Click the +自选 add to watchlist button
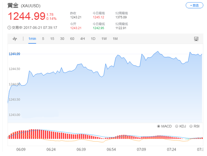Viewport: 207px width, 156px height. pos(194,5)
